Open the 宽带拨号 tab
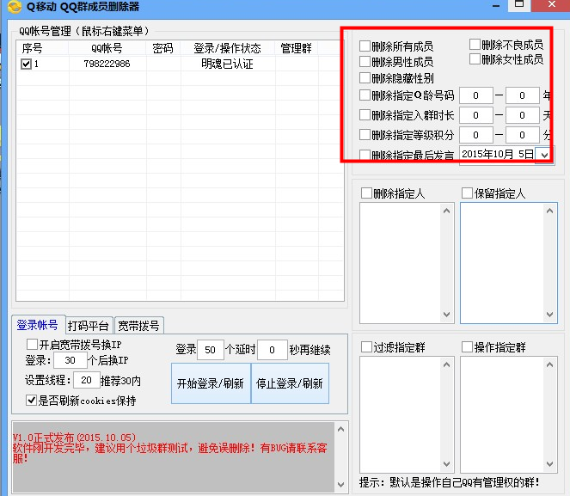Image resolution: width=570 pixels, height=496 pixels. pyautogui.click(x=139, y=326)
